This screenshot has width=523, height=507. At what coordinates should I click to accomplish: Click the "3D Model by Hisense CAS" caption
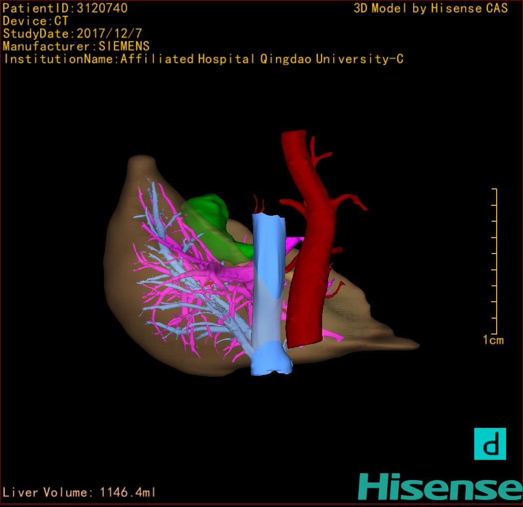pyautogui.click(x=431, y=8)
